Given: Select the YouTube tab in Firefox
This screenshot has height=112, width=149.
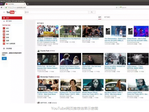Looking at the screenshot, I should coord(15,4).
